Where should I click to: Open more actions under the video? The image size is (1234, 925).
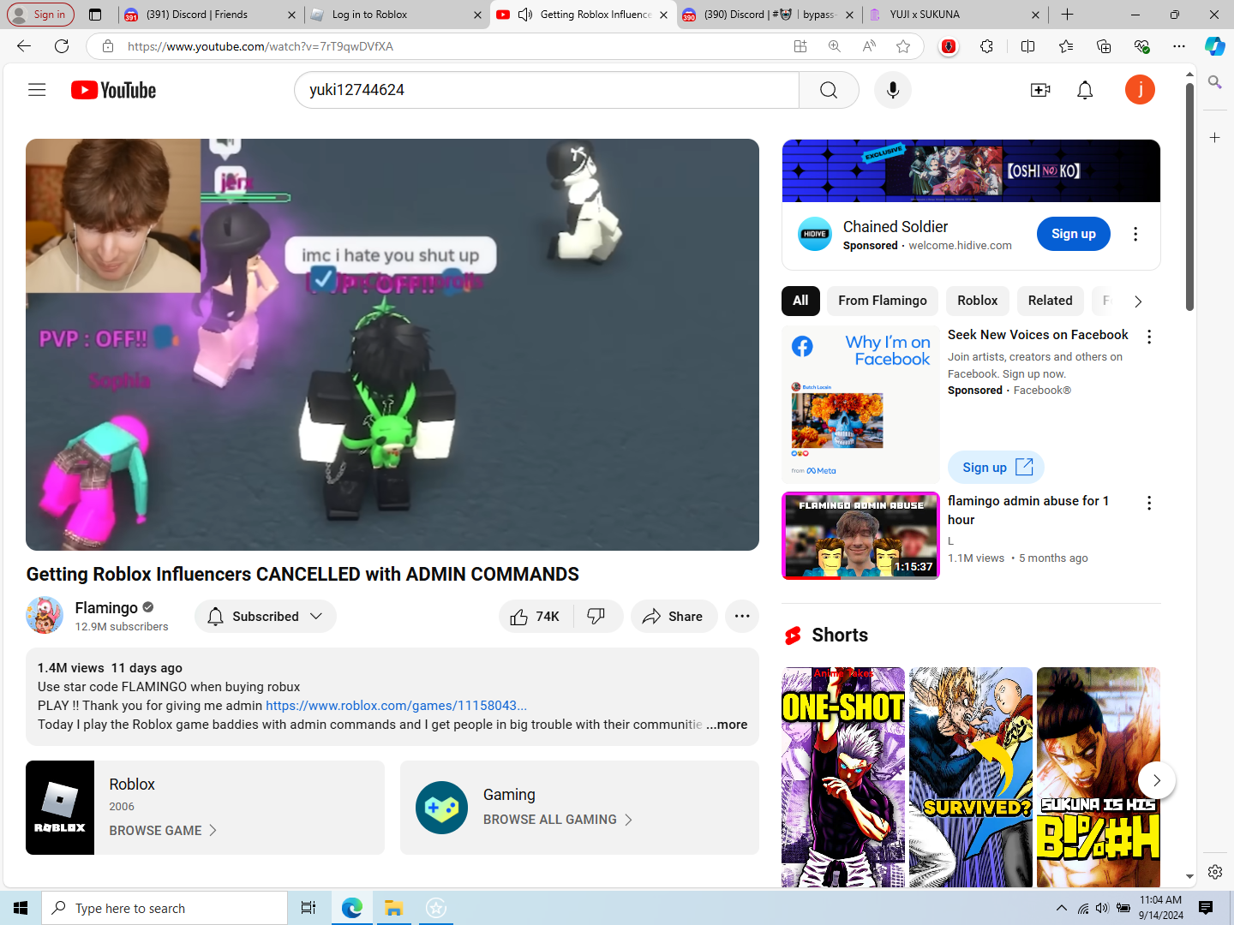pyautogui.click(x=742, y=617)
